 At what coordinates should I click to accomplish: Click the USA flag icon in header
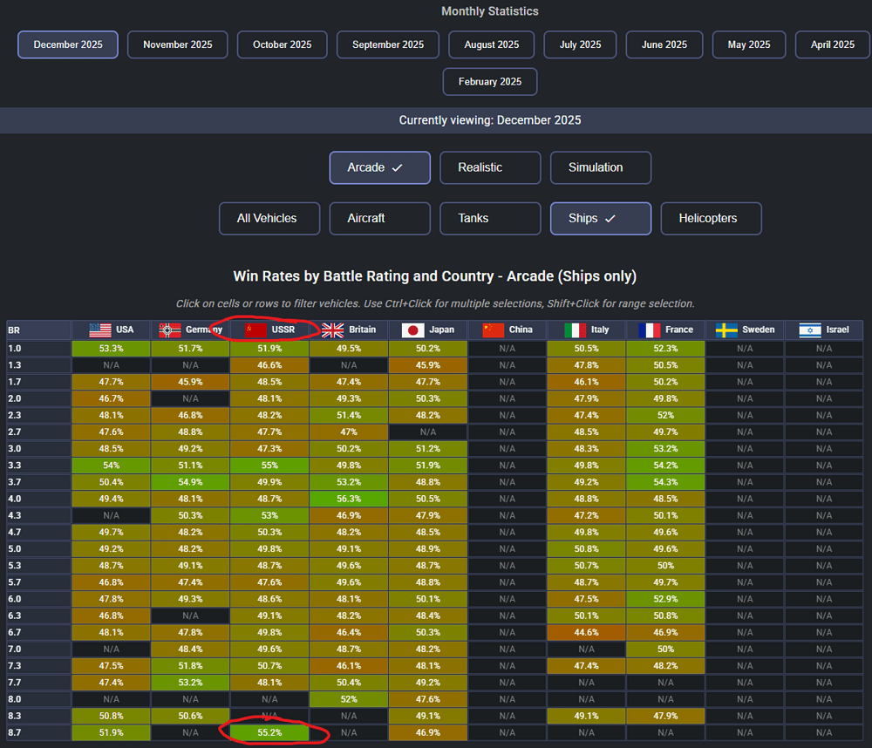click(x=99, y=330)
